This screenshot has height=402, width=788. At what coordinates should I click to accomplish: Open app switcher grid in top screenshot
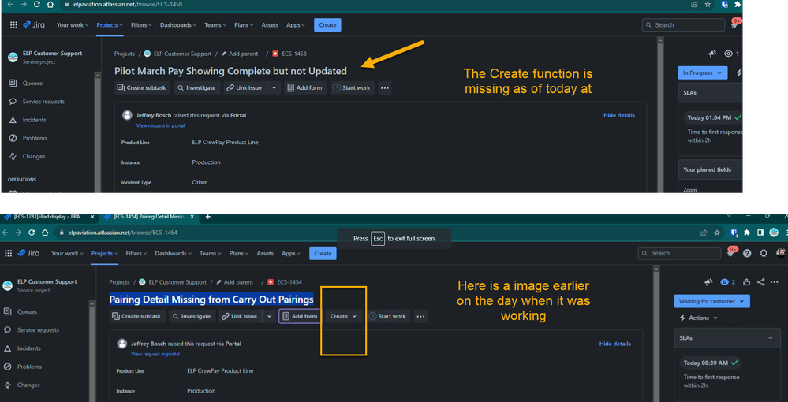(x=13, y=25)
